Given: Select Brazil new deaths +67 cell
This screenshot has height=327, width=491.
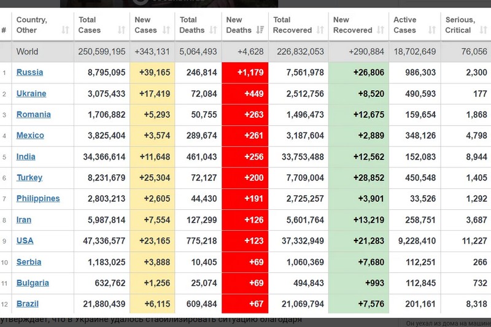Looking at the screenshot, I should pyautogui.click(x=245, y=304).
